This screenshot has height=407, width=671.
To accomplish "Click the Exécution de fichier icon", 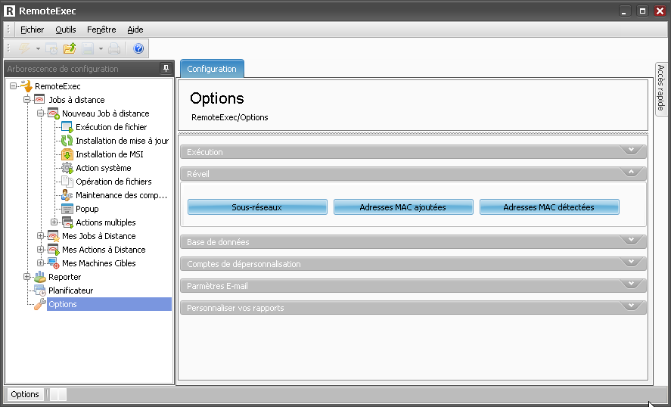I will click(x=67, y=127).
